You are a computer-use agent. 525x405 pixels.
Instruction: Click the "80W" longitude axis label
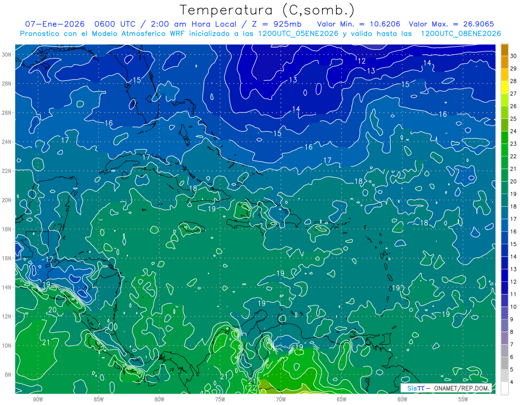click(159, 399)
